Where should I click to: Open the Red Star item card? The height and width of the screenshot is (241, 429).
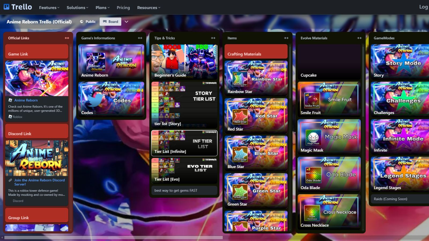(256, 116)
